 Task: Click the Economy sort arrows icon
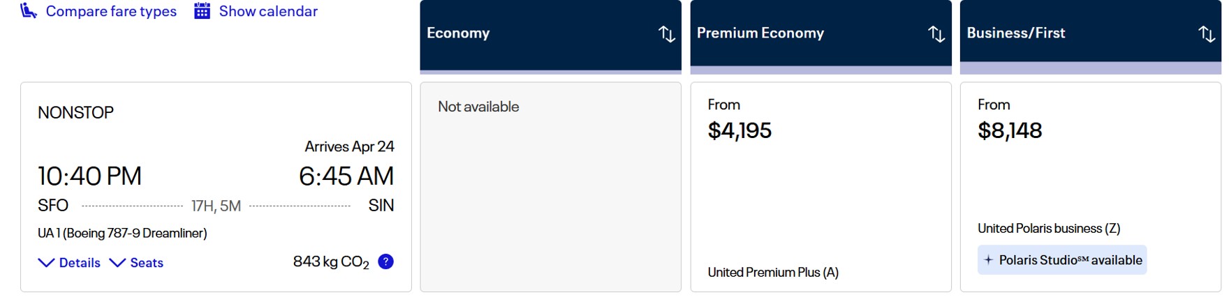(x=666, y=33)
